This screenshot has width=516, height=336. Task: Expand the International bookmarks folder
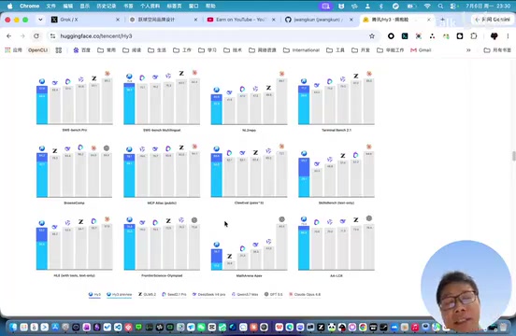click(301, 50)
